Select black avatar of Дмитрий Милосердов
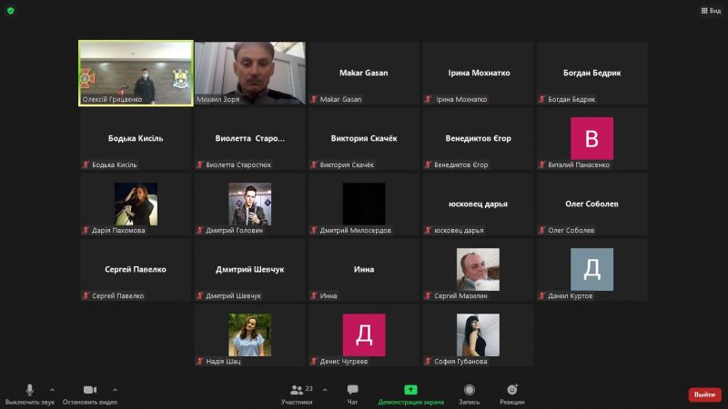Viewport: 728px width, 409px height. click(x=364, y=204)
